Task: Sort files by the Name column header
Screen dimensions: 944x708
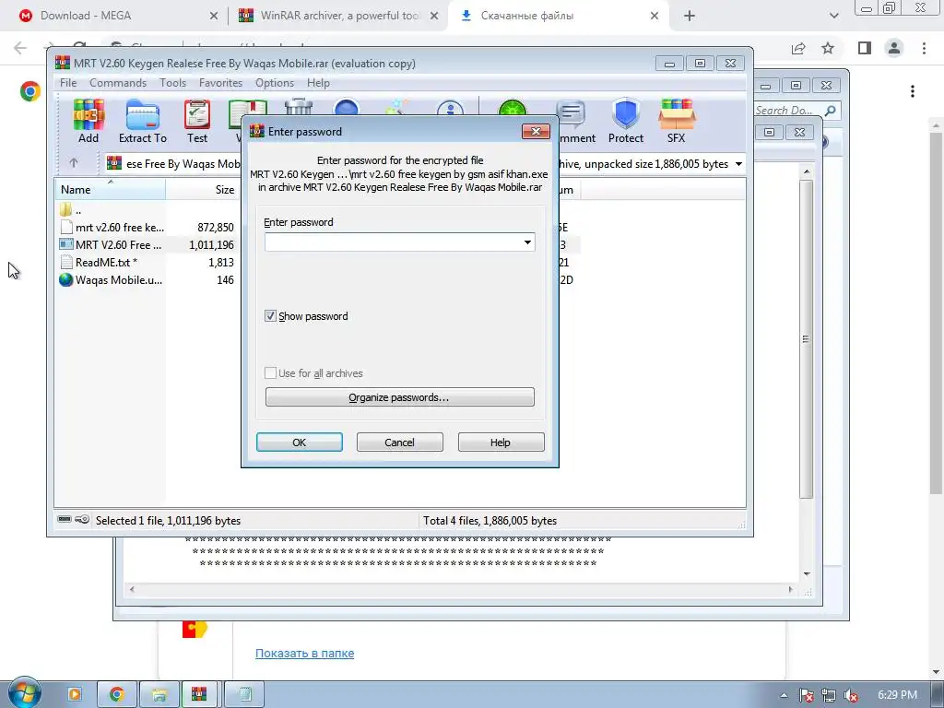Action: pos(111,190)
